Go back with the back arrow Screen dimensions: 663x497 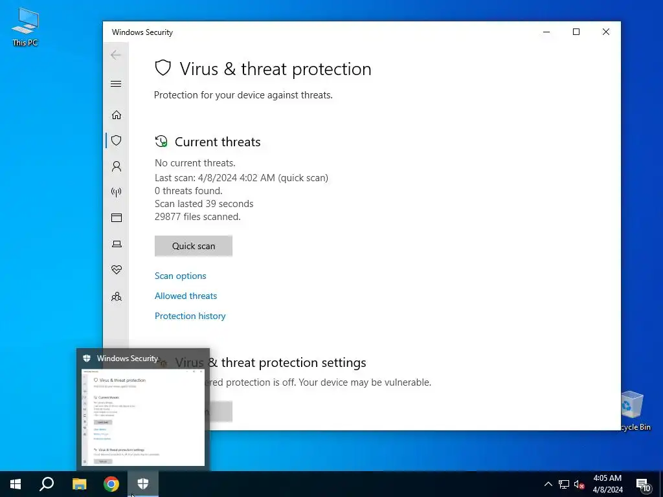(116, 55)
